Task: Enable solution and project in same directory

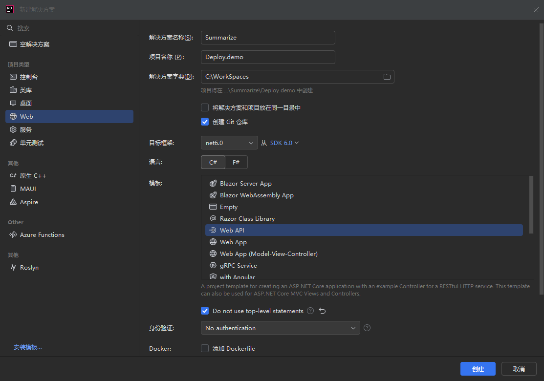Action: [x=205, y=107]
